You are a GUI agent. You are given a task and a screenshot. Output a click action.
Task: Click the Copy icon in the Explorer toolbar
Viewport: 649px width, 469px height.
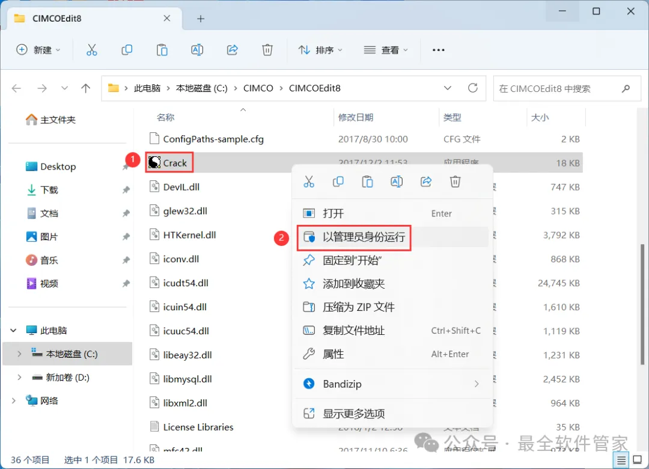tap(127, 50)
